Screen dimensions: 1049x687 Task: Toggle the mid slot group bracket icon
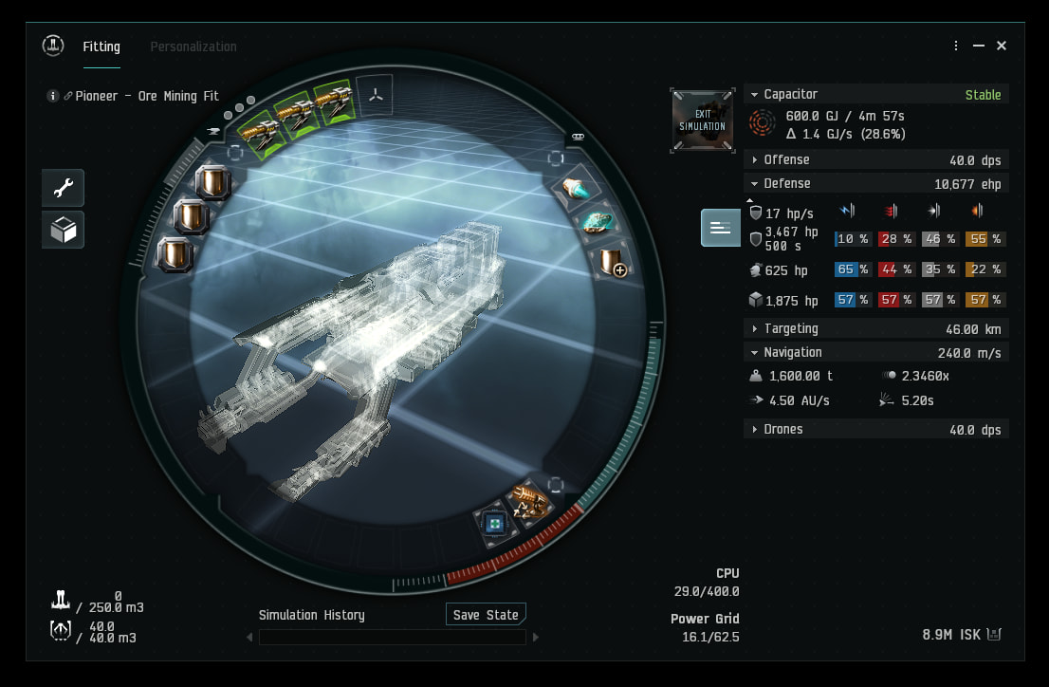[555, 158]
